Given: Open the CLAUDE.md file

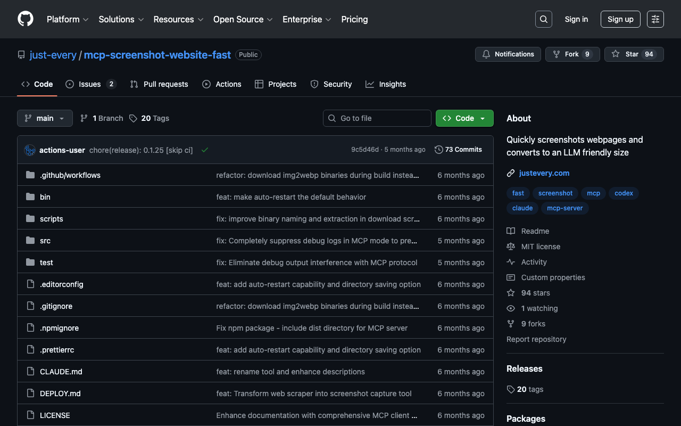Looking at the screenshot, I should [x=61, y=372].
